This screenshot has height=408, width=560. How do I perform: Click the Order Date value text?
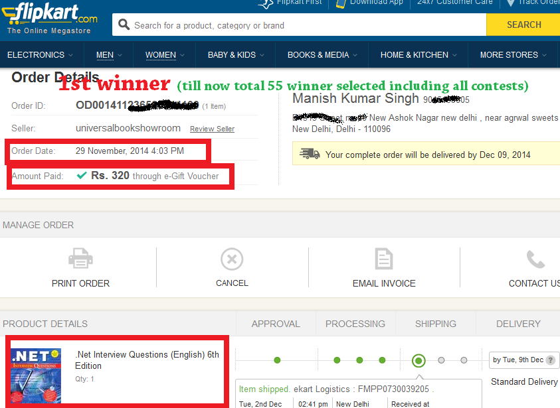point(130,151)
